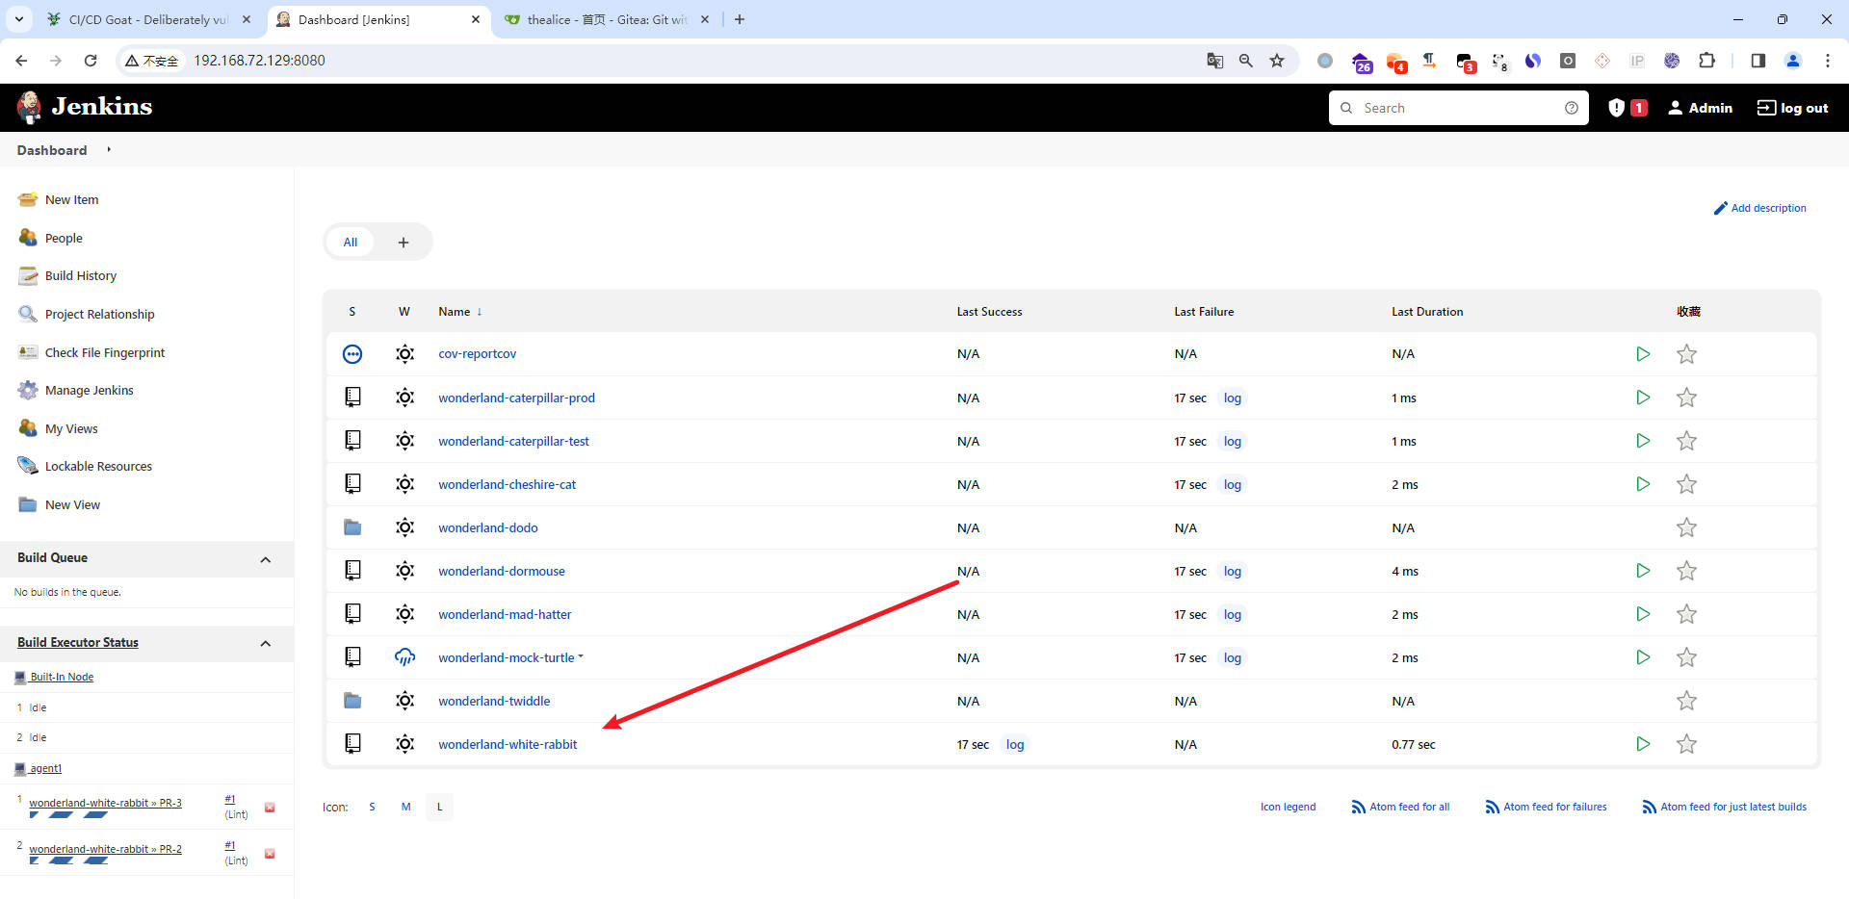Set icon size to medium M
Screen dimensions: 1849x899
point(405,807)
